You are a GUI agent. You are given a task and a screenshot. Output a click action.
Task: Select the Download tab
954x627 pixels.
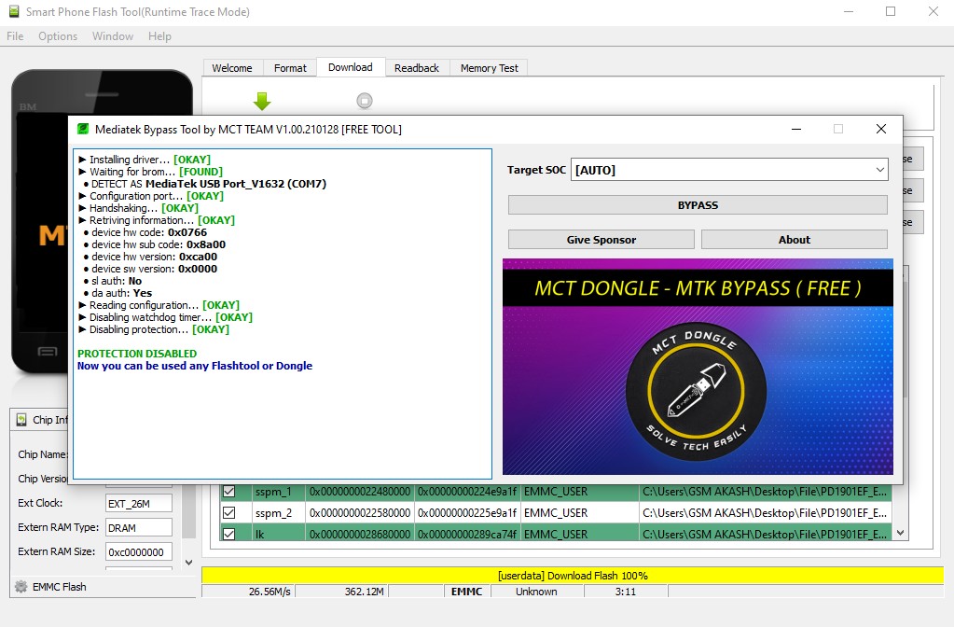[x=351, y=67]
